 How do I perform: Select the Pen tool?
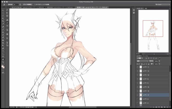click(3, 49)
